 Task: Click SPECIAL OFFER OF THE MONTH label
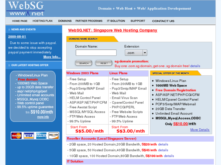(x=171, y=73)
